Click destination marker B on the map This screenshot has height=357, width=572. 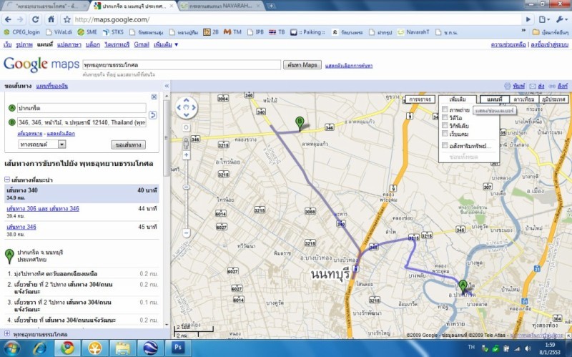tap(300, 123)
